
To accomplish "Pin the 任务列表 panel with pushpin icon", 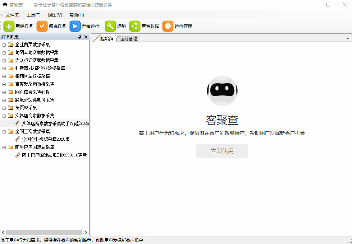I will (x=79, y=37).
